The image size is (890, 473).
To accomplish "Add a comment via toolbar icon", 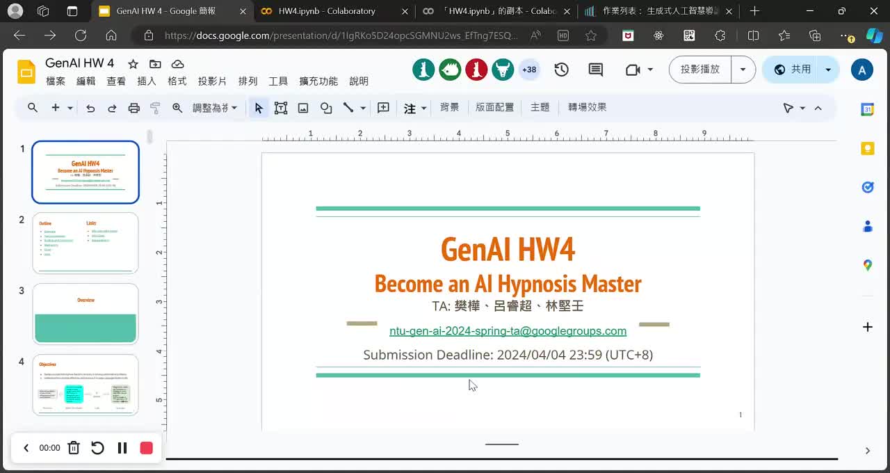I will pos(383,108).
